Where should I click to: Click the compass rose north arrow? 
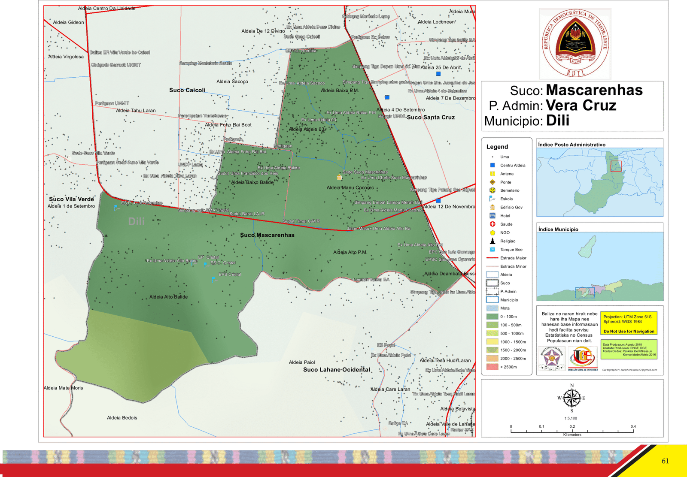(x=571, y=399)
